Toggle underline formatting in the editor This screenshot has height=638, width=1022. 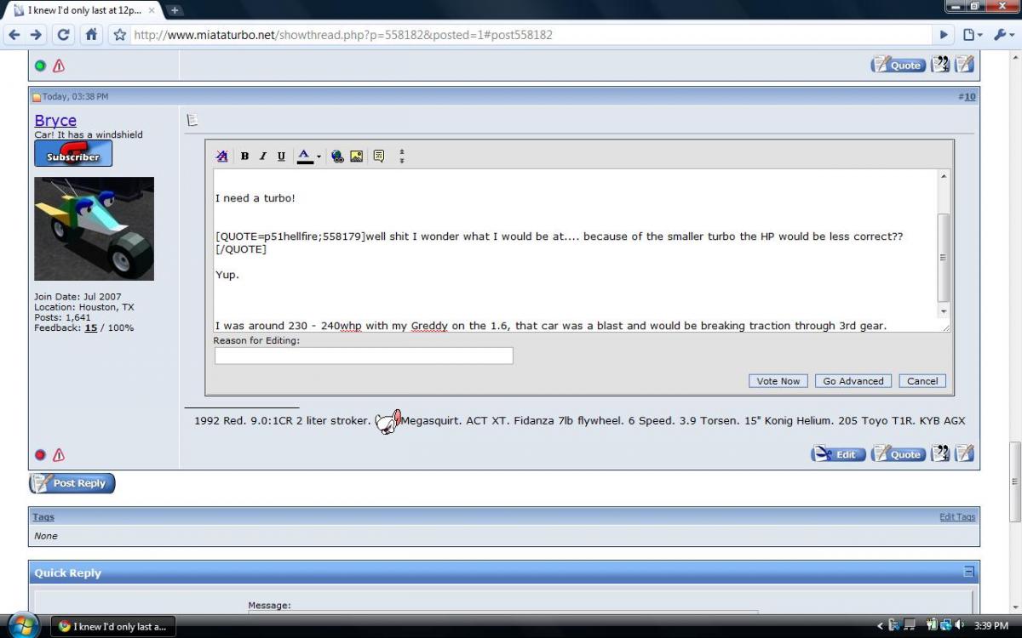281,156
